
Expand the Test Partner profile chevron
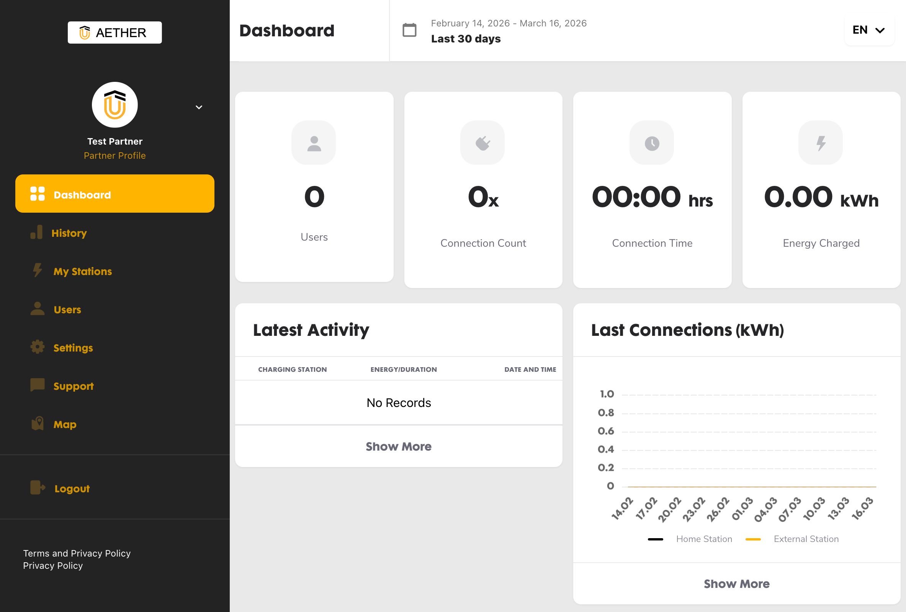pos(199,107)
